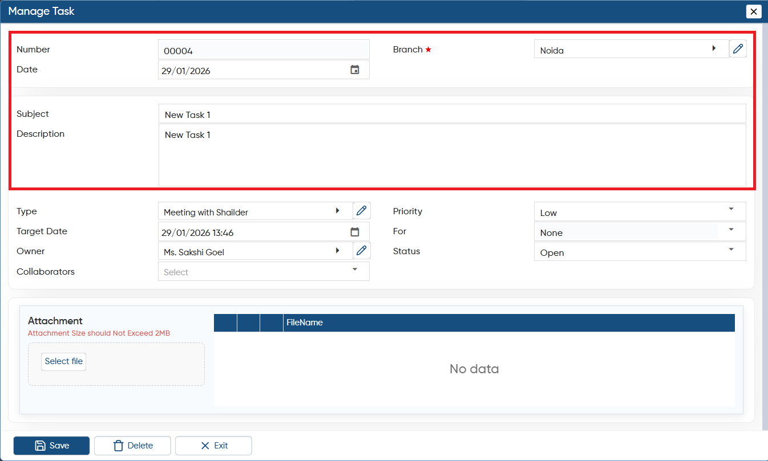Image resolution: width=768 pixels, height=461 pixels.
Task: Open the Priority dropdown showing Low
Action: [x=731, y=210]
